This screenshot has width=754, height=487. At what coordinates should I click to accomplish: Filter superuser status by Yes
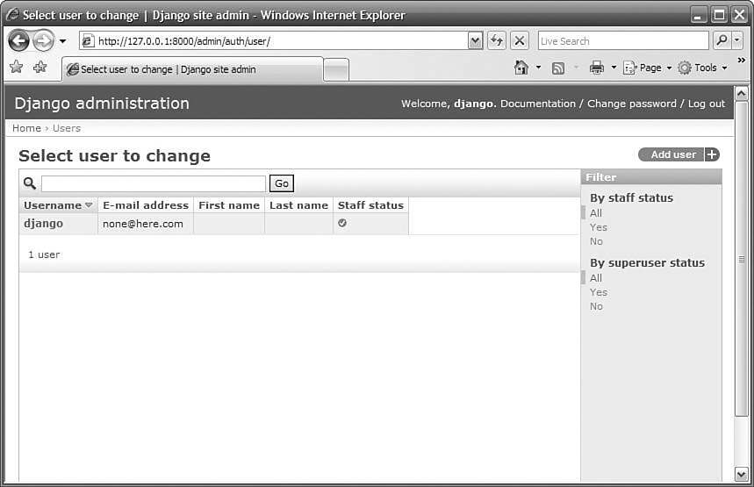click(599, 292)
